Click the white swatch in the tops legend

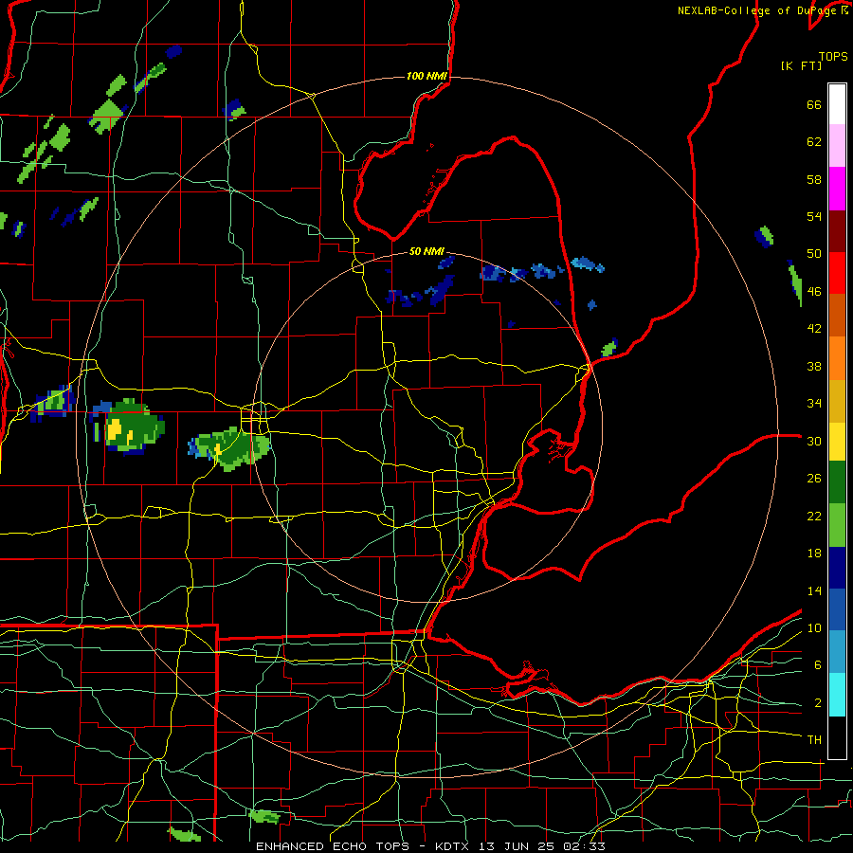(837, 104)
